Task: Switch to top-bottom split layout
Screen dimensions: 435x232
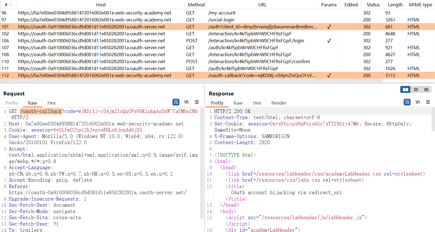Action: pyautogui.click(x=416, y=90)
